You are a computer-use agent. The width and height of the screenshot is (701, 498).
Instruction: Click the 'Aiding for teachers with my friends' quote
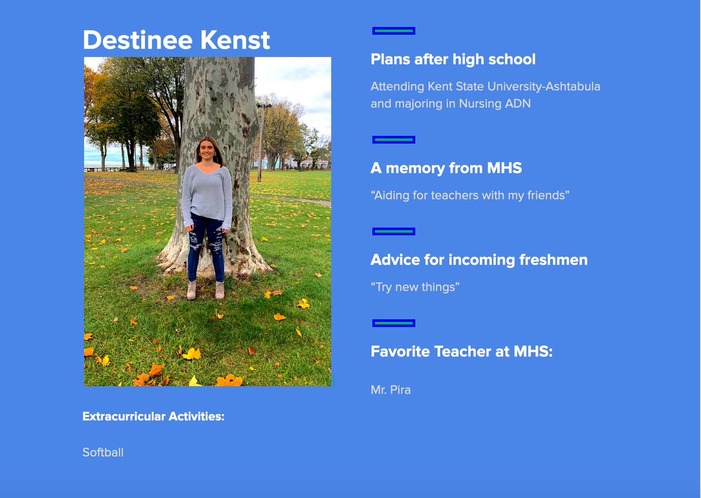[470, 196]
